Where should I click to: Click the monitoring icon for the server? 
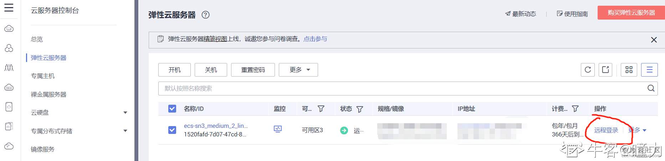[278, 129]
